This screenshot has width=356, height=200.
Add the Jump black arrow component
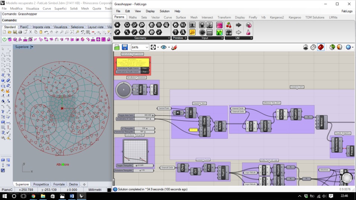click(238, 25)
